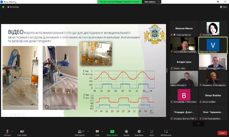Select Богдан Цись participant tile
Viewport: 229px width, 137px height.
tap(184, 62)
